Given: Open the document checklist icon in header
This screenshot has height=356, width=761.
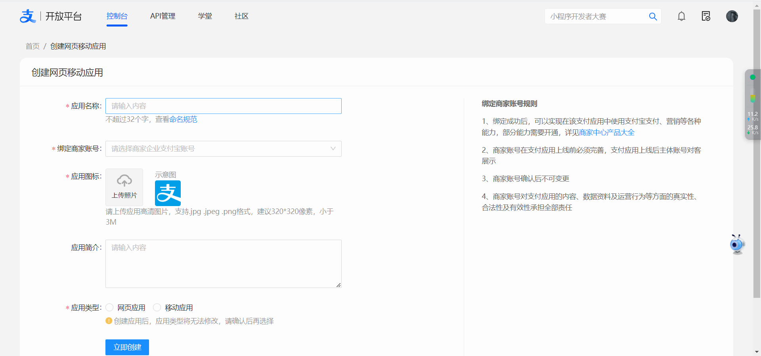Looking at the screenshot, I should [706, 16].
